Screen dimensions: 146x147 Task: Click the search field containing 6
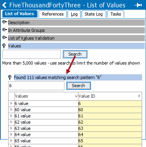click(36, 86)
